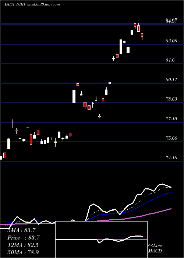Select the 77.15 price level label
This screenshot has width=184, height=258.
pyautogui.click(x=171, y=118)
